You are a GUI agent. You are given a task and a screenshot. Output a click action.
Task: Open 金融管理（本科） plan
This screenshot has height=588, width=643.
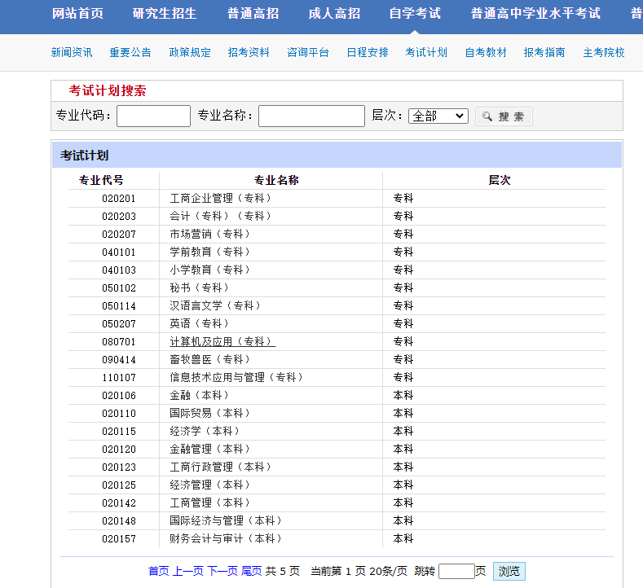(210, 449)
